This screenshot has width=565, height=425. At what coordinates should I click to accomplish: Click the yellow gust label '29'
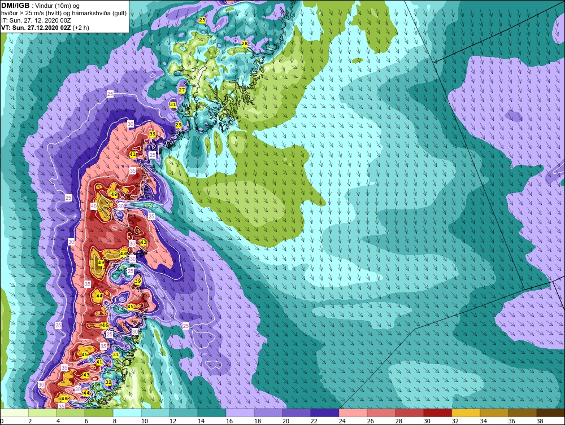[179, 125]
